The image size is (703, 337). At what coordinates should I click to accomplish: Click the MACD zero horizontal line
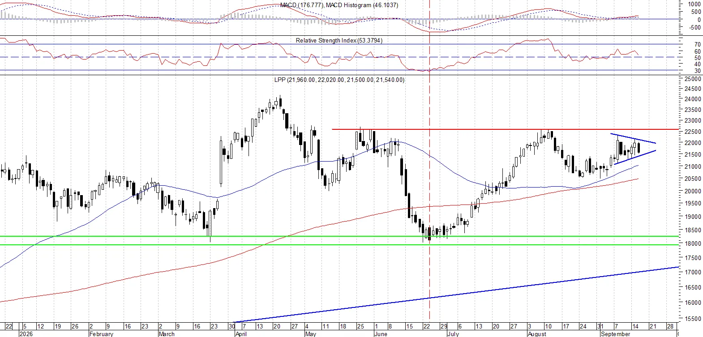tap(339, 19)
